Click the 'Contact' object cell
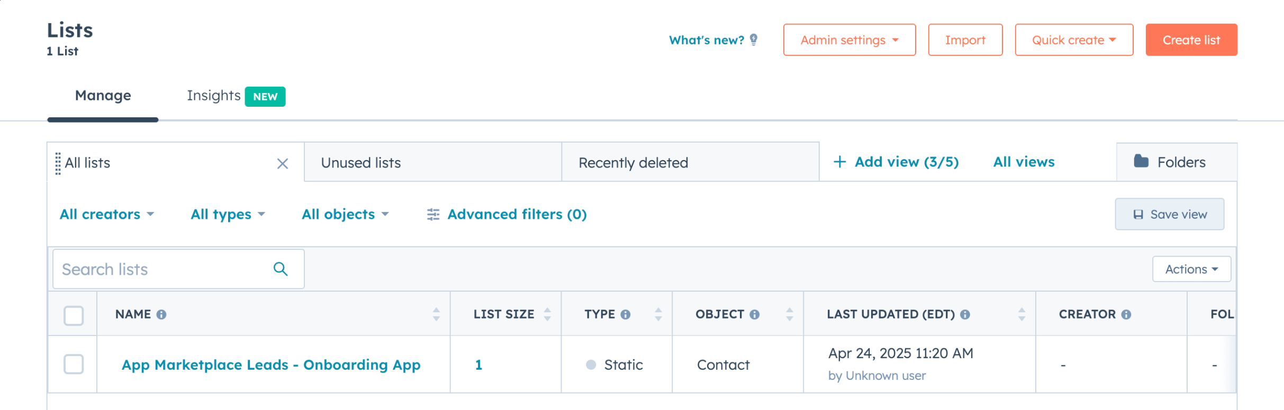Image resolution: width=1284 pixels, height=410 pixels. point(723,365)
